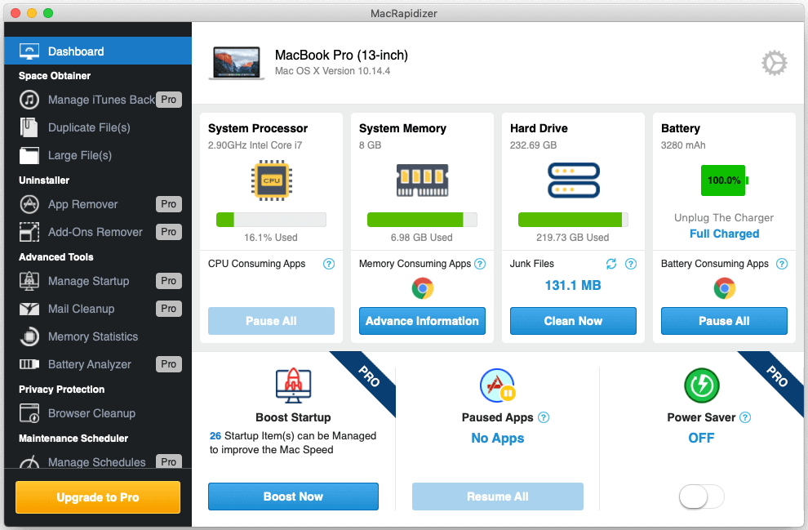Click the Full Charged status text
Screen dimensions: 808x530
(x=725, y=234)
